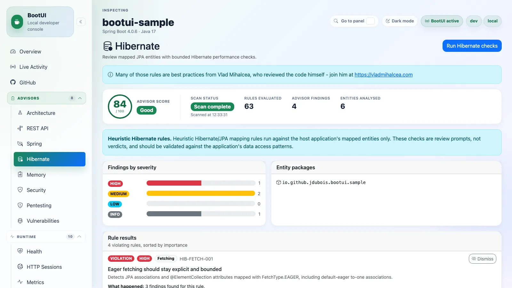This screenshot has height=288, width=512.
Task: Click the Vulnerabilities bug icon
Action: pyautogui.click(x=20, y=220)
